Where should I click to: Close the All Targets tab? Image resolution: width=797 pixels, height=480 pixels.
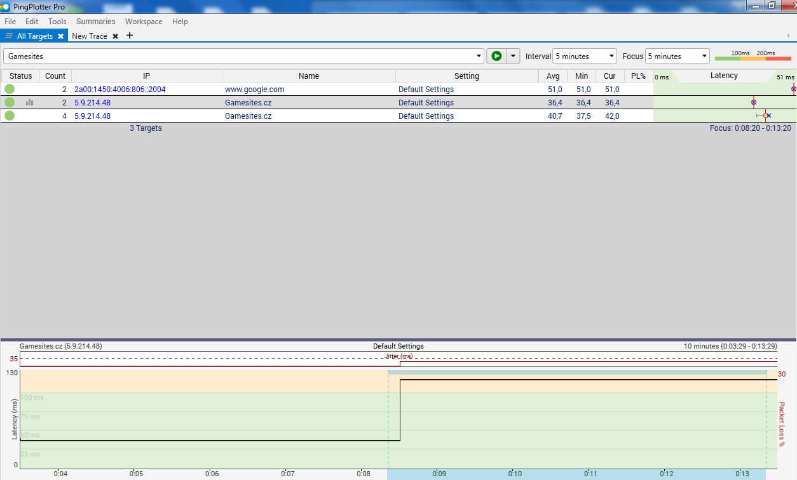[x=61, y=36]
